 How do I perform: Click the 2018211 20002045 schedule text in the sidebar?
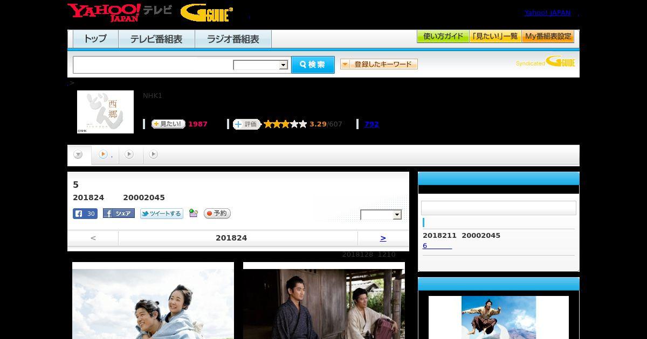tap(462, 236)
